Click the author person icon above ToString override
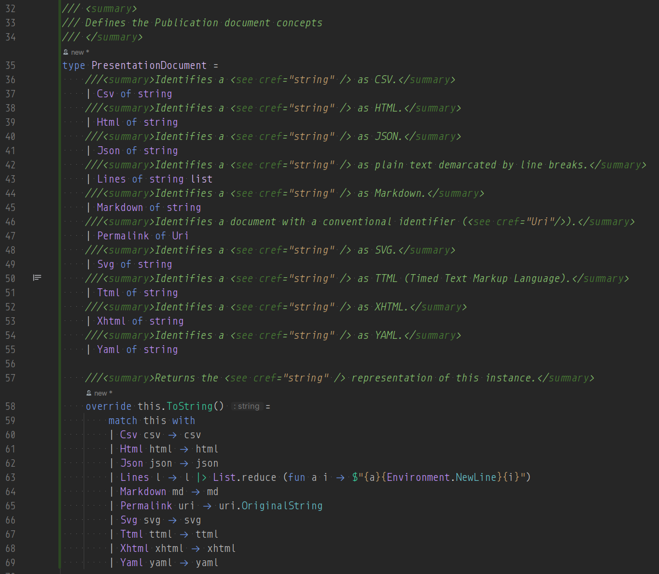The height and width of the screenshot is (574, 659). [88, 393]
